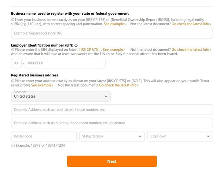Expand the City/Town dropdown
This screenshot has height=173, width=220.
[180, 136]
